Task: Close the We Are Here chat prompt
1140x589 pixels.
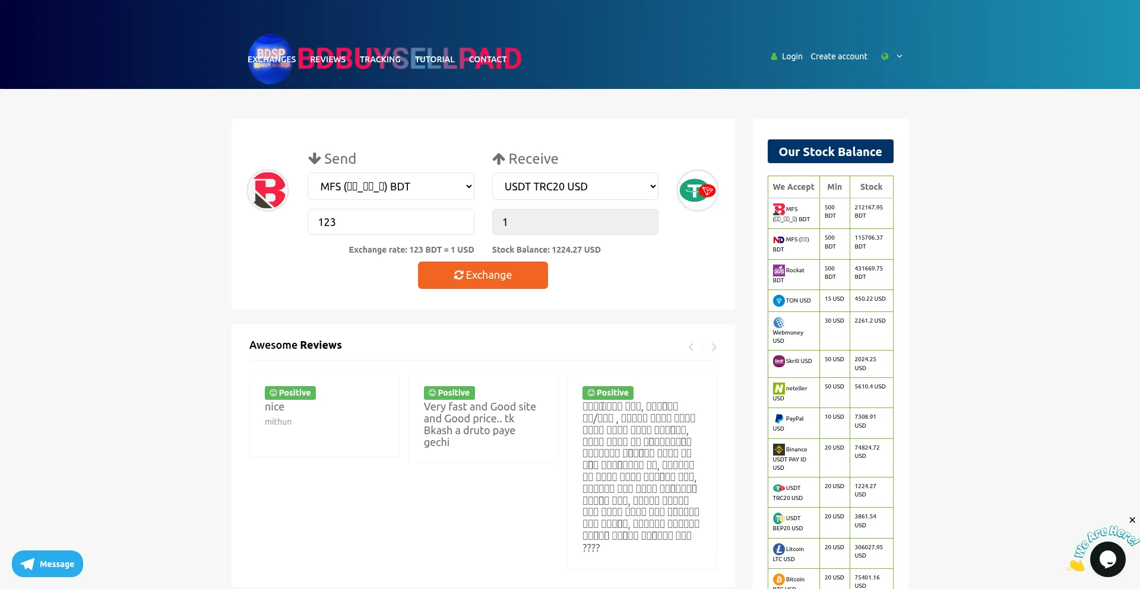Action: click(1132, 520)
